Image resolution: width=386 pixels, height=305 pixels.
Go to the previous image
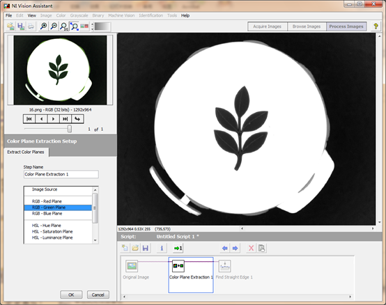(41, 119)
